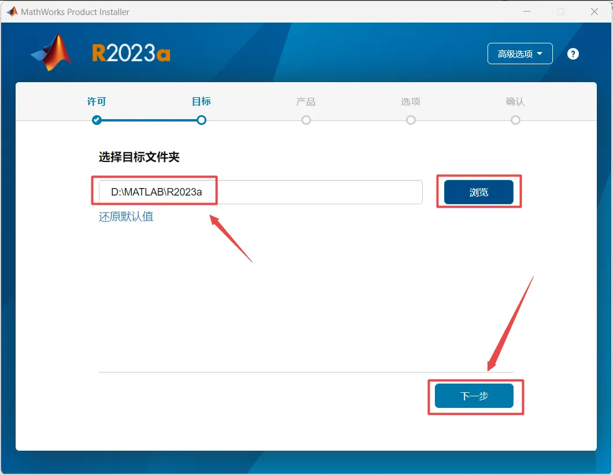Close the installer window

pos(594,12)
